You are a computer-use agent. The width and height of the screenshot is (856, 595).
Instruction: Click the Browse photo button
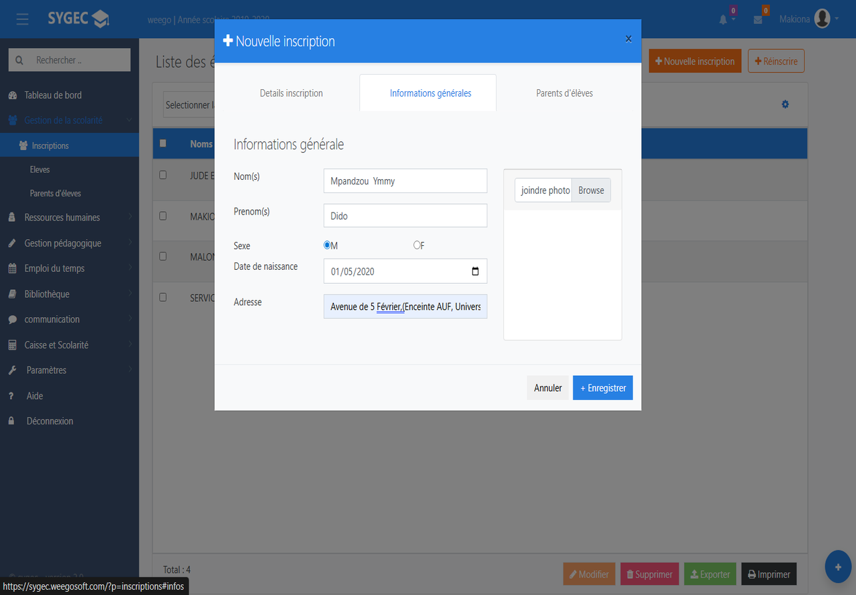click(x=591, y=191)
